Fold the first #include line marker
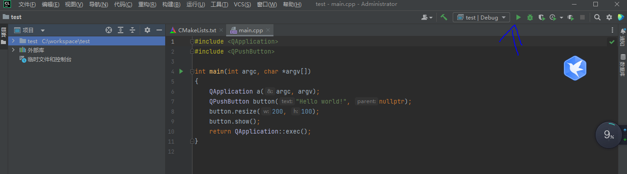Screen dimensions: 627x174 coord(192,42)
